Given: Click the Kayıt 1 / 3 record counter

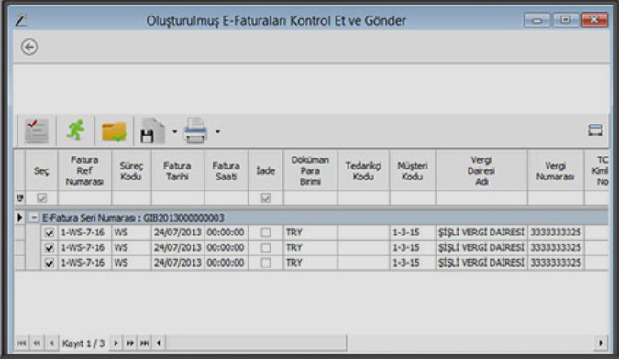Looking at the screenshot, I should pyautogui.click(x=83, y=343).
